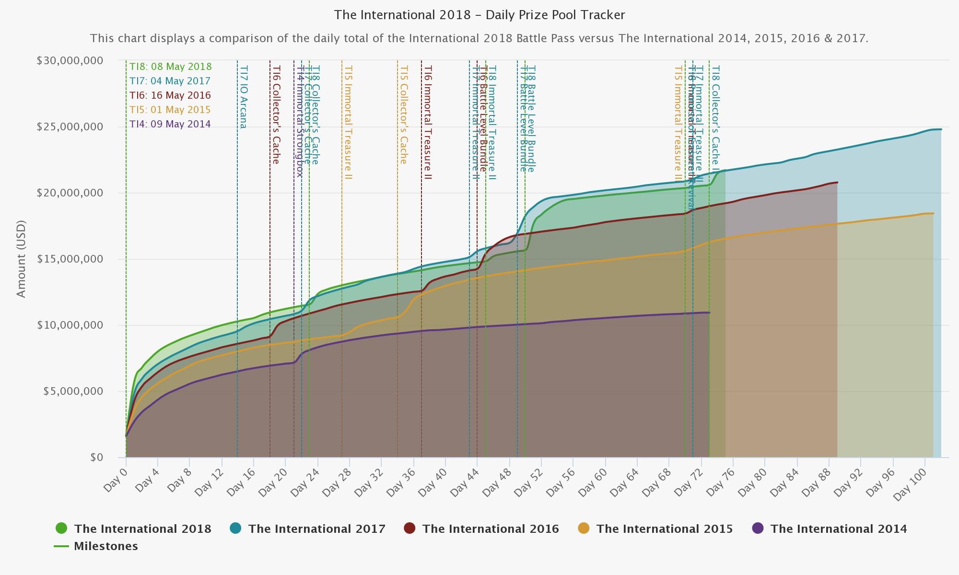
Task: Click the 'Amount (USD)' axis title
Action: 21,259
